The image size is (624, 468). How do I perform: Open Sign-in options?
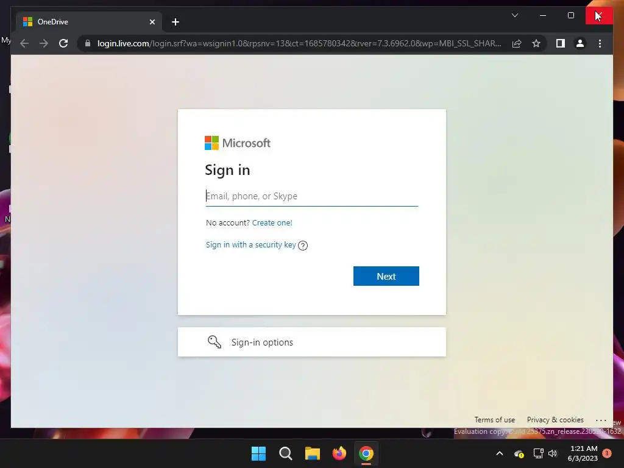pyautogui.click(x=311, y=342)
